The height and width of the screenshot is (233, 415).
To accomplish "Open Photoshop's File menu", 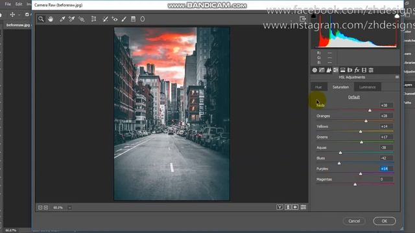I will pyautogui.click(x=8, y=5).
